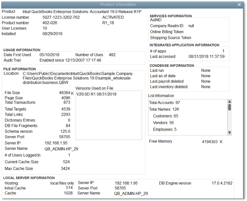Select Customers: 65 in List Information

tap(166, 116)
